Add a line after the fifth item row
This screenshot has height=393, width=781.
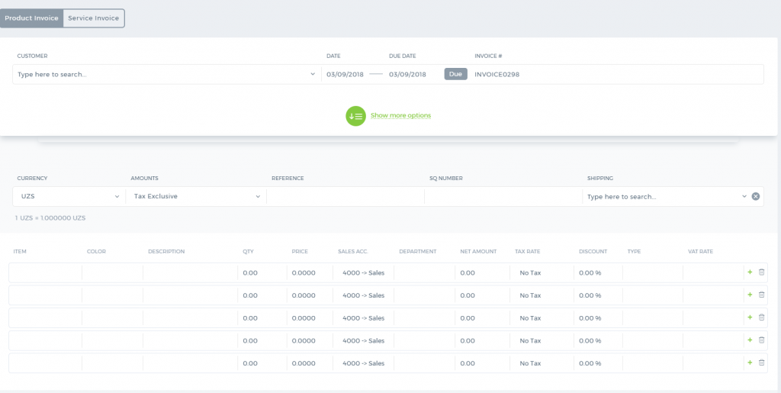point(750,362)
